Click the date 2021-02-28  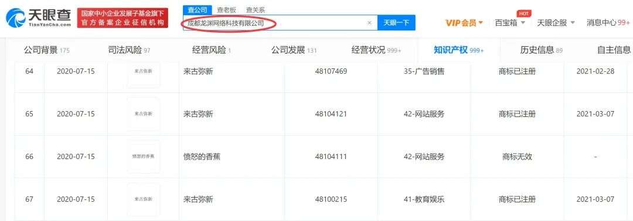coord(595,72)
